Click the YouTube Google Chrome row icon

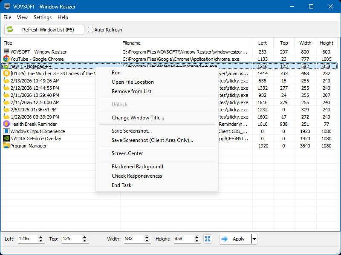(x=6, y=59)
